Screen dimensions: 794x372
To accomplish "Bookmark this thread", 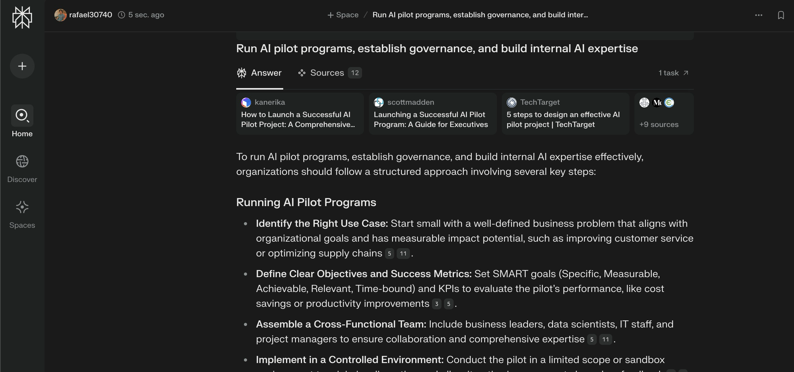I will (781, 15).
